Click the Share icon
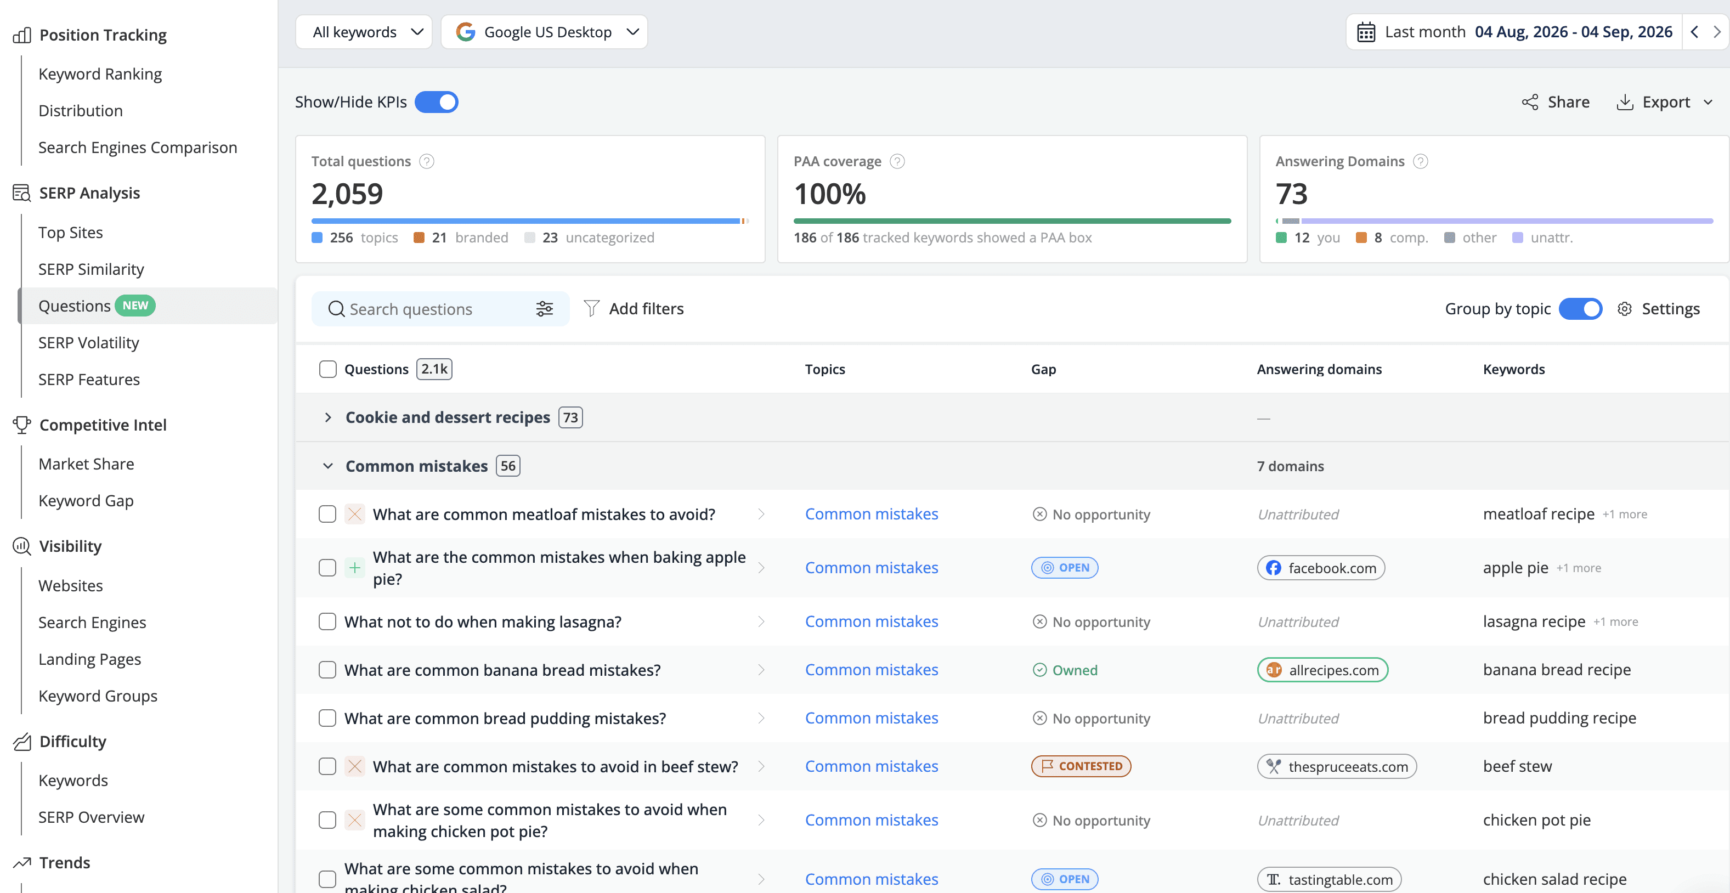This screenshot has width=1730, height=893. 1530,102
